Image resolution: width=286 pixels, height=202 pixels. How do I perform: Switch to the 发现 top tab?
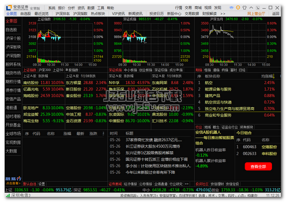pyautogui.click(x=218, y=7)
